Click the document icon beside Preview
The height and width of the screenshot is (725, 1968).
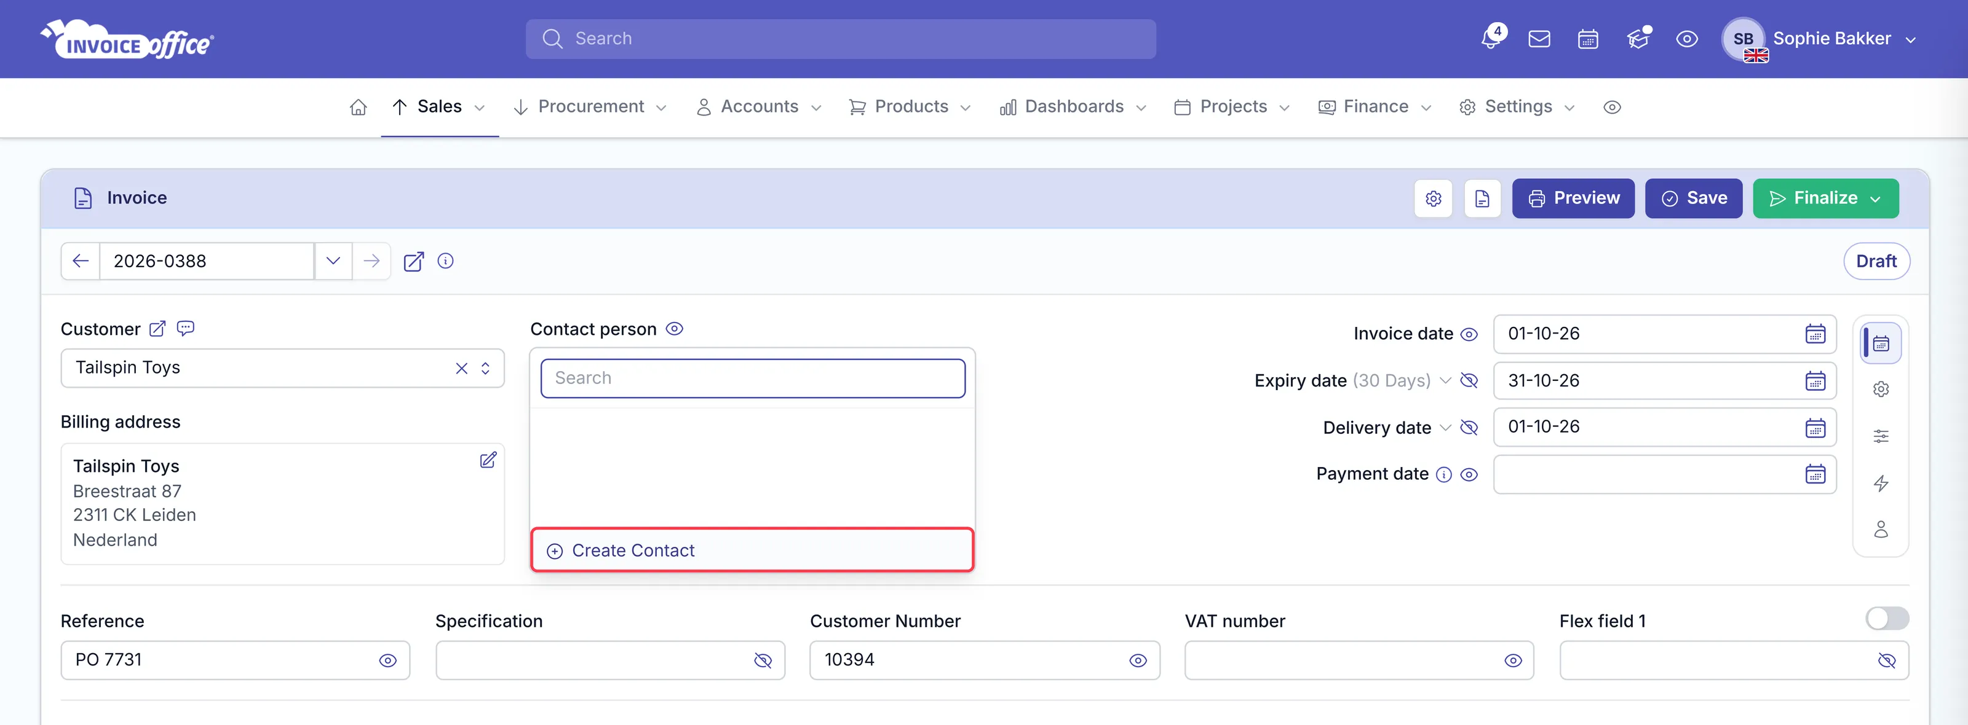point(1482,198)
